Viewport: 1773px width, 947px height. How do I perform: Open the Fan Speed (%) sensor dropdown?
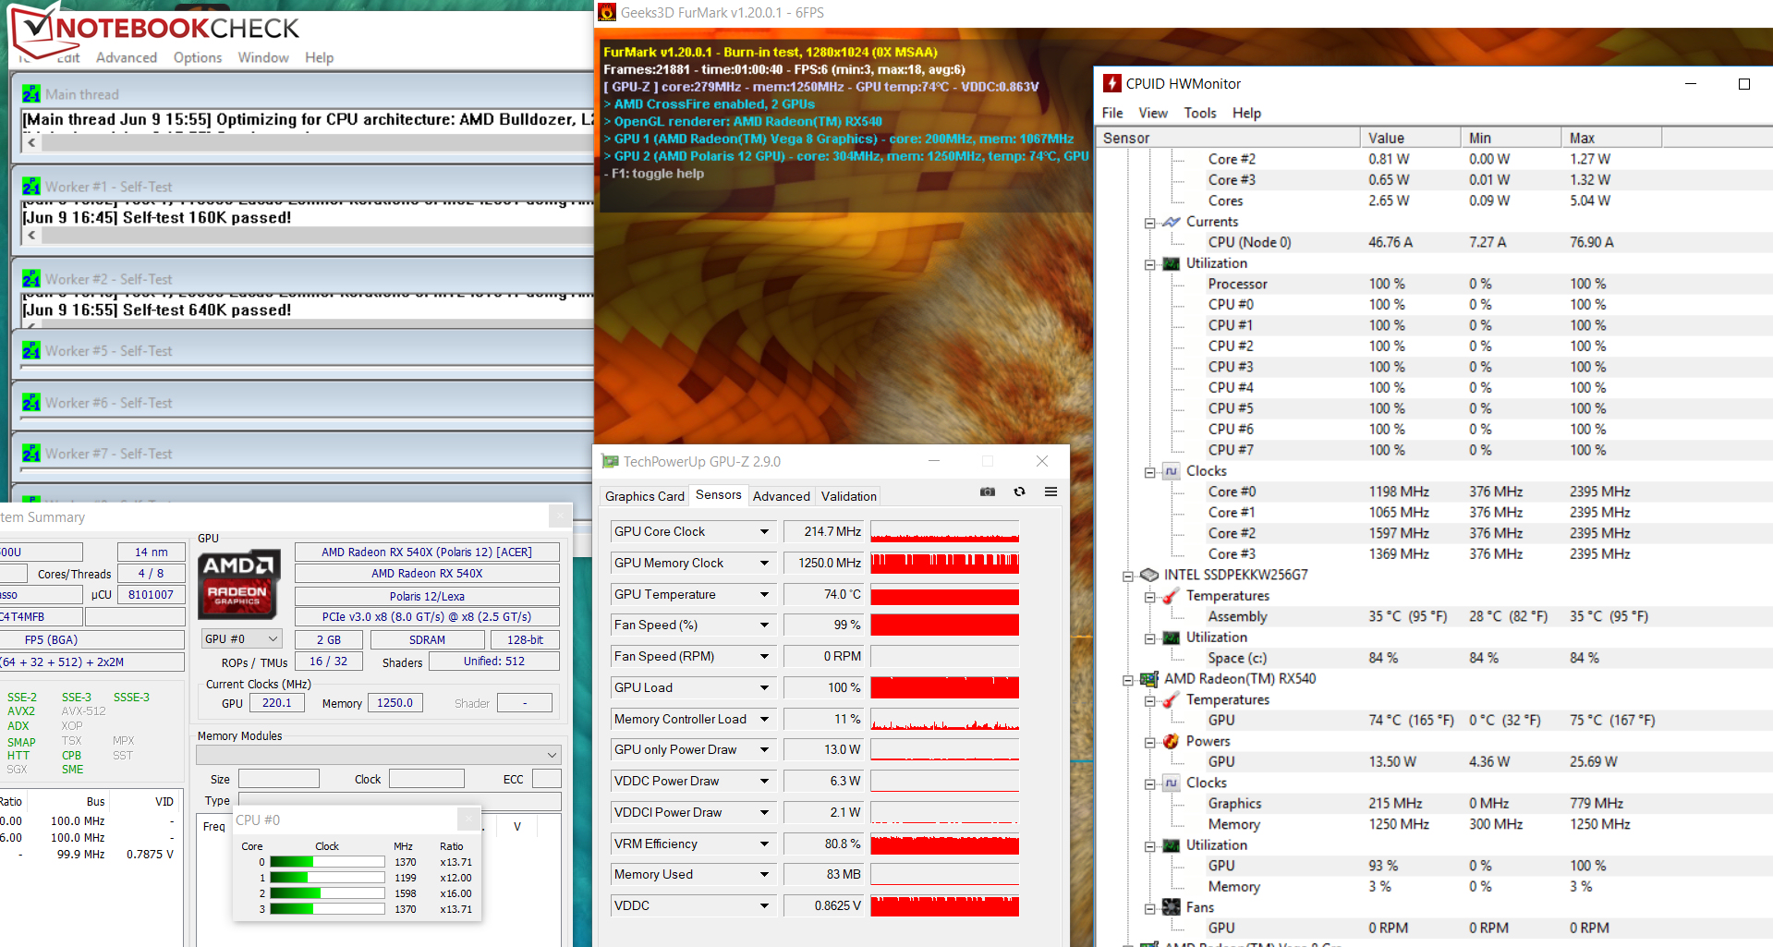click(764, 625)
